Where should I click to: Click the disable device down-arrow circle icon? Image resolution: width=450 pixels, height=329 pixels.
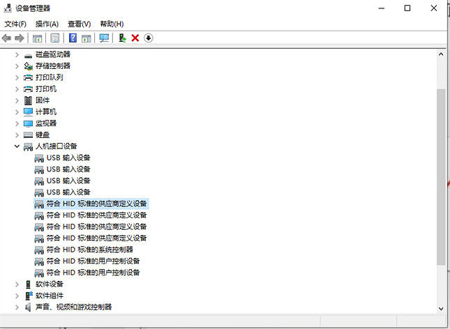tap(148, 38)
